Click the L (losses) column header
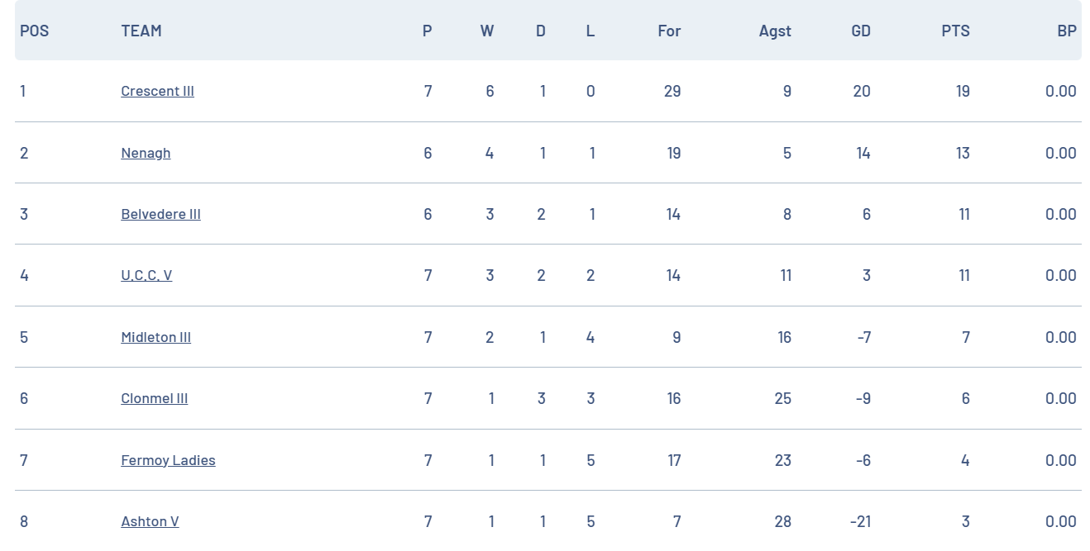1090x551 pixels. click(x=590, y=31)
